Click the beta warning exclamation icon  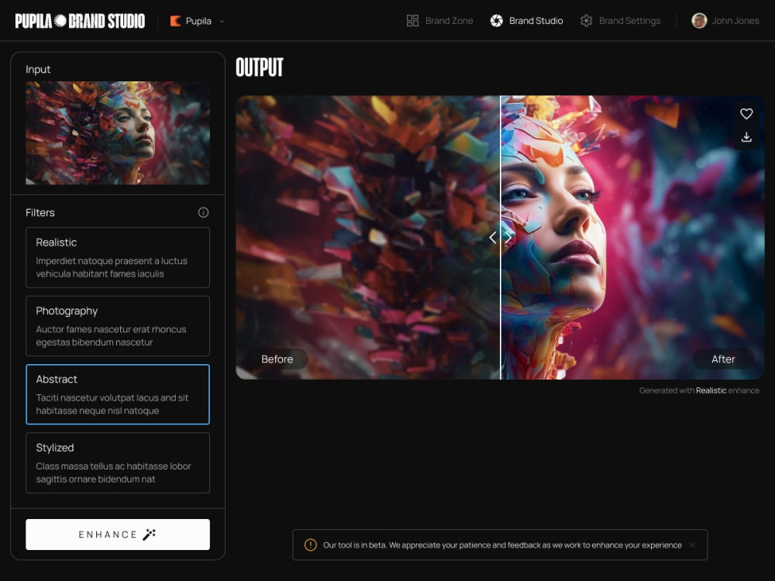tap(311, 545)
